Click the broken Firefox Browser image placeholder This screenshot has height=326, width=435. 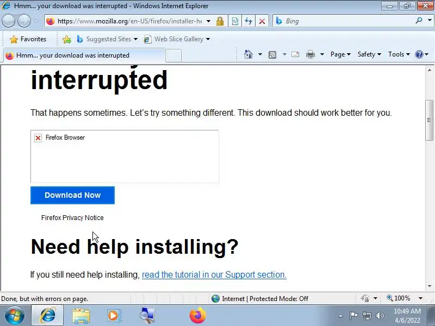coord(125,156)
